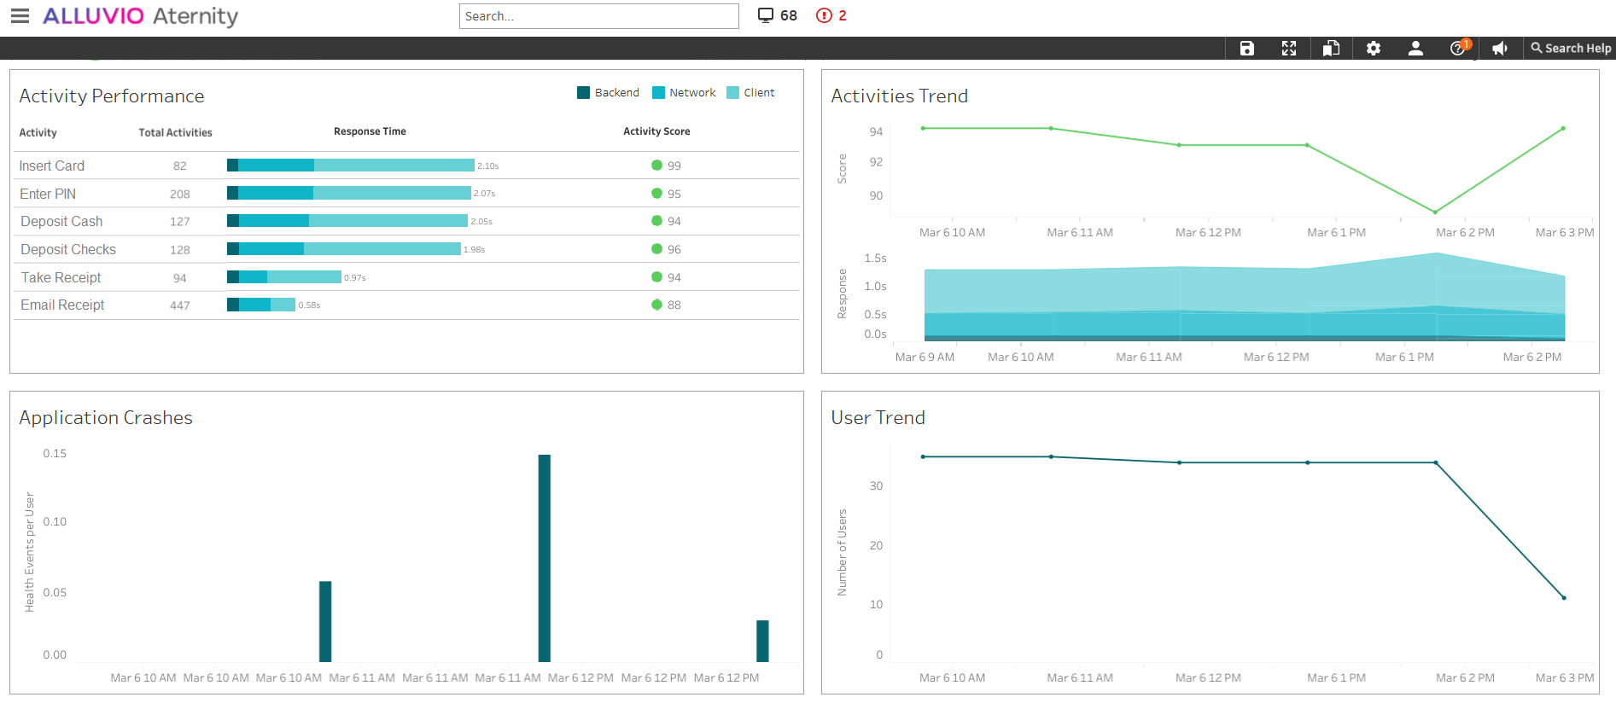Click the User Trend final point near 10 users
1616x703 pixels.
(x=1564, y=598)
